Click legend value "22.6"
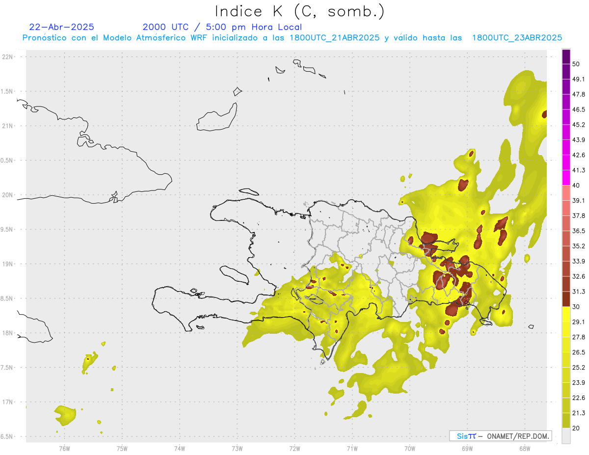Image resolution: width=589 pixels, height=455 pixels. [x=579, y=398]
